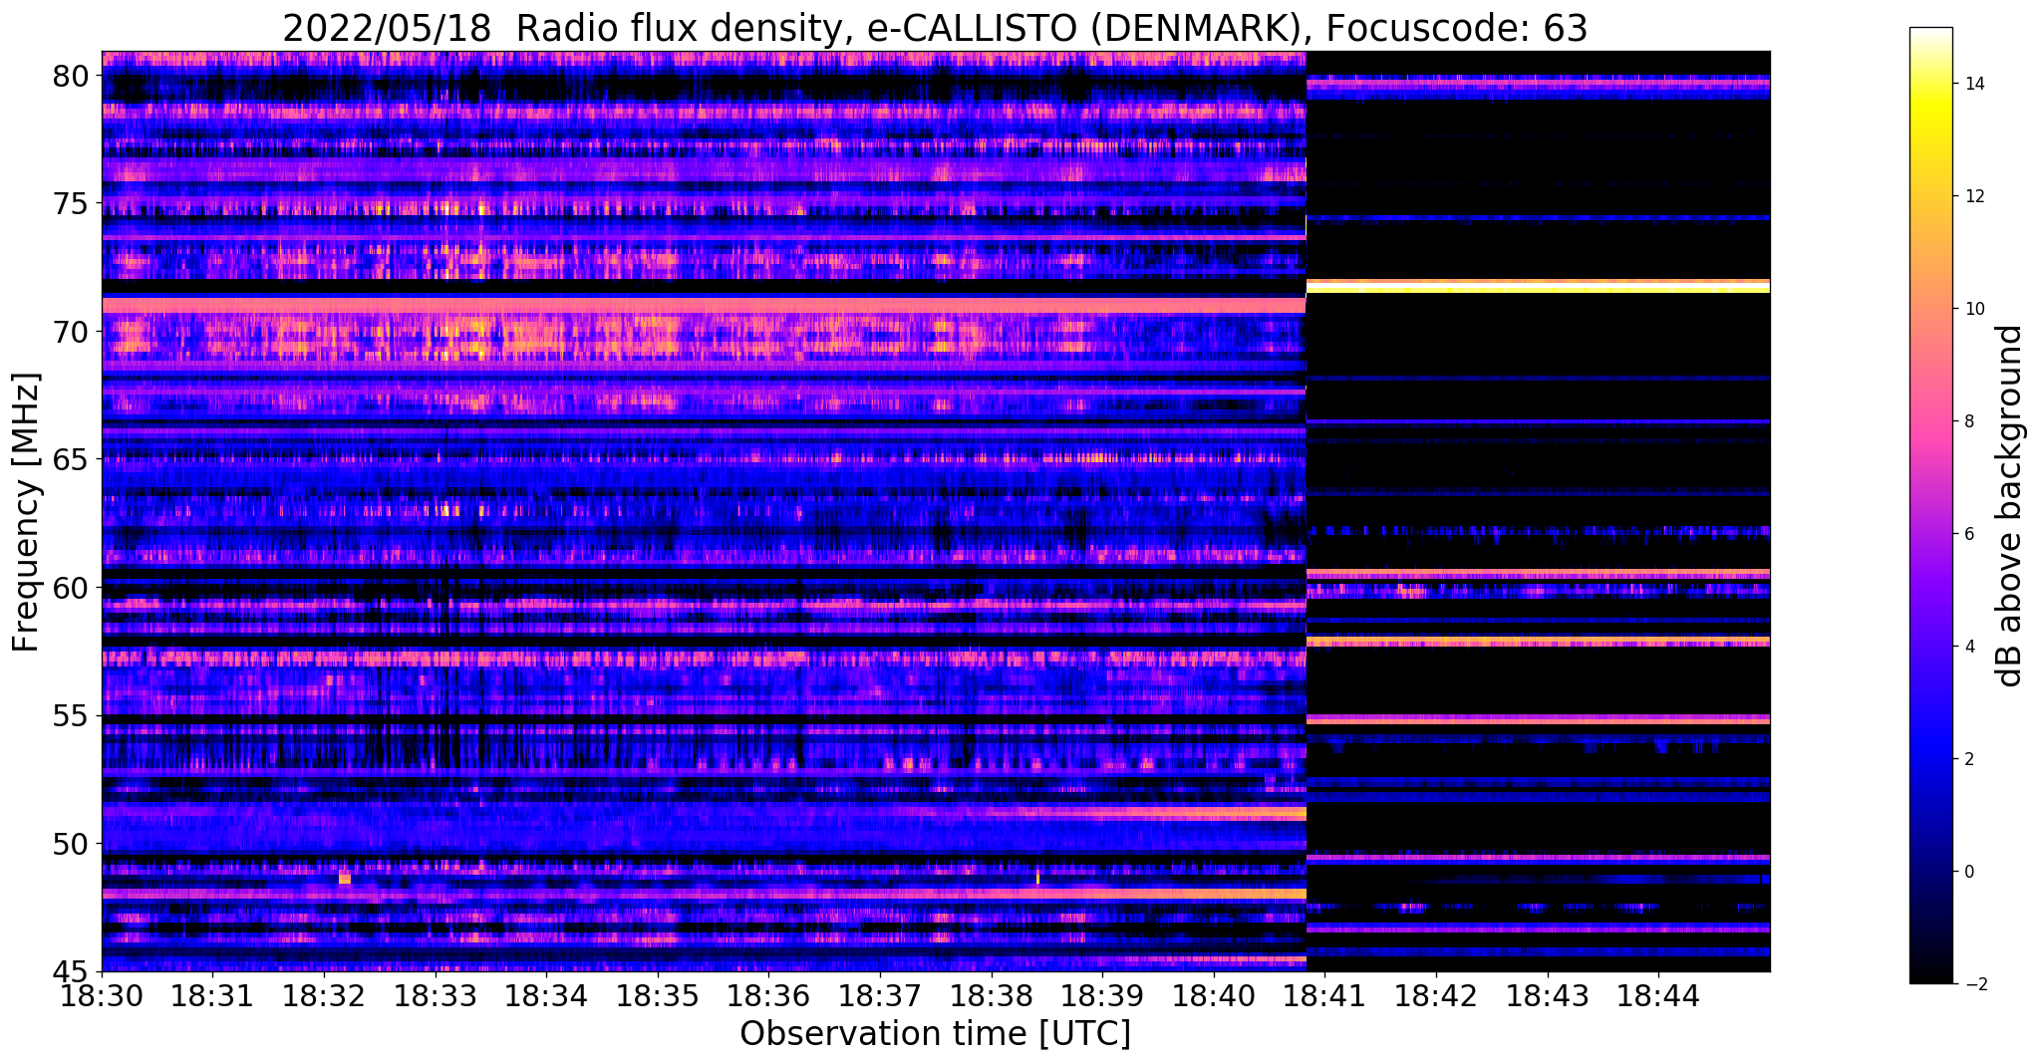This screenshot has height=1063, width=2040.
Task: Click the 18:40 time tick label
Action: click(1214, 994)
